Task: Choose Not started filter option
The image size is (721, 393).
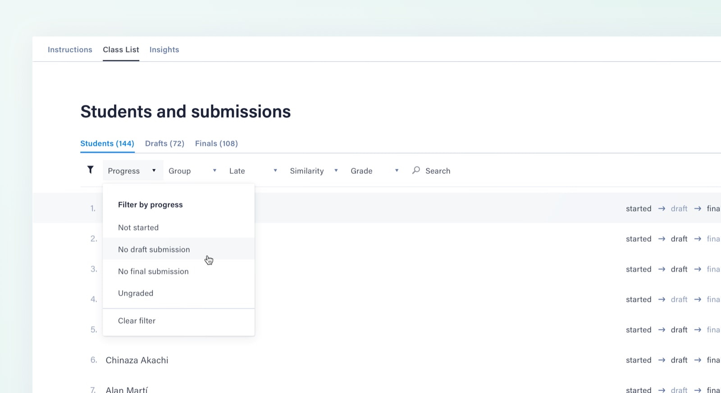Action: point(138,228)
